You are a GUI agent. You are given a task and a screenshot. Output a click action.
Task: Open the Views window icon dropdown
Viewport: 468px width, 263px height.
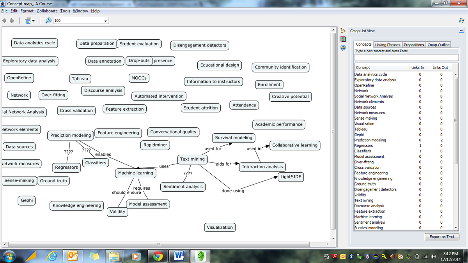tap(30, 20)
